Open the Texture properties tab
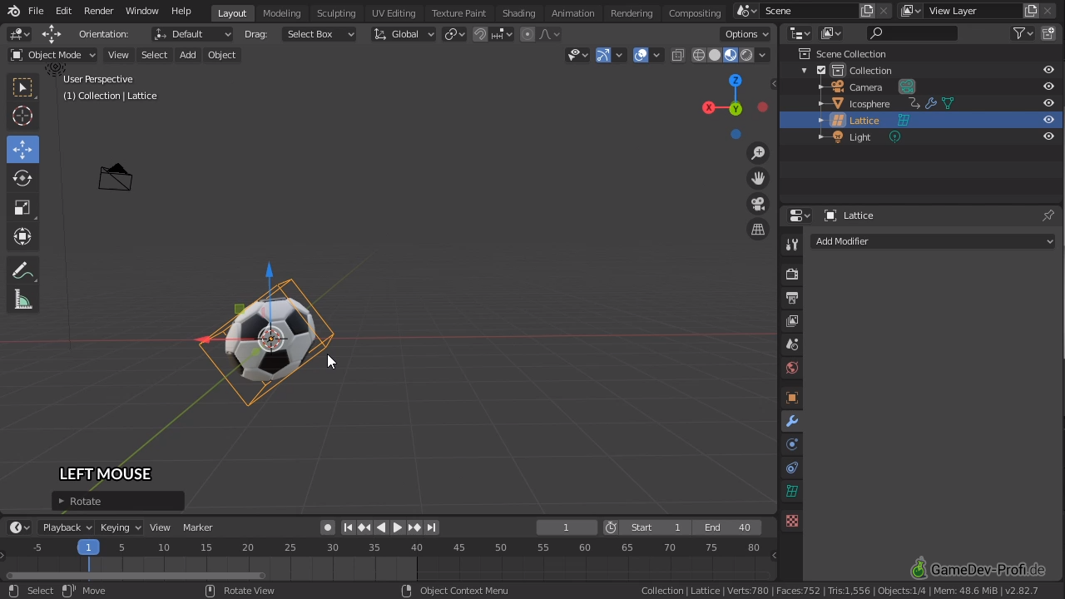The width and height of the screenshot is (1065, 599). pyautogui.click(x=792, y=521)
